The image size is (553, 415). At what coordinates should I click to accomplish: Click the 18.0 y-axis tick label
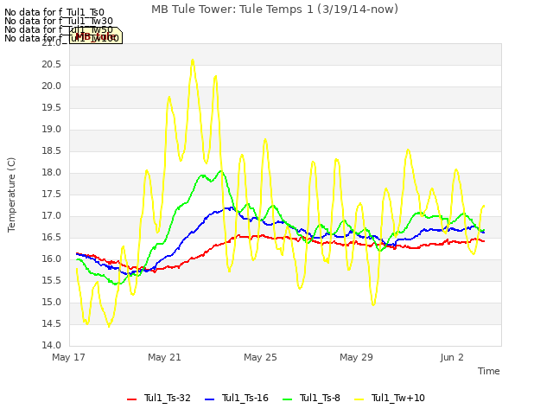pyautogui.click(x=52, y=173)
